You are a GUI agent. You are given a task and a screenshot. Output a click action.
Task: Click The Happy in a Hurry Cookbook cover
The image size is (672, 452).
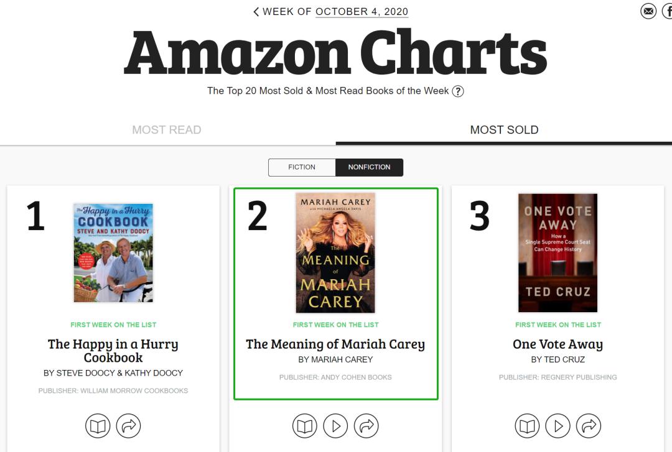[x=113, y=253]
